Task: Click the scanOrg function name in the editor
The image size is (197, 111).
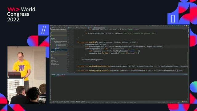Action: [92, 42]
